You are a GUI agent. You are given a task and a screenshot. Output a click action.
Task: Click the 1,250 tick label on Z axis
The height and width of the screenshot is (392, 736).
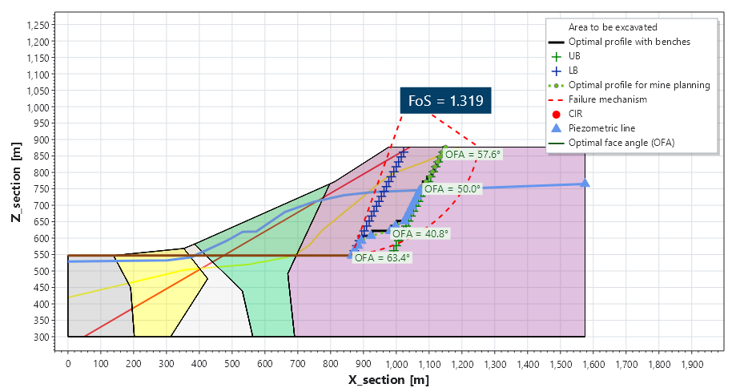[38, 26]
